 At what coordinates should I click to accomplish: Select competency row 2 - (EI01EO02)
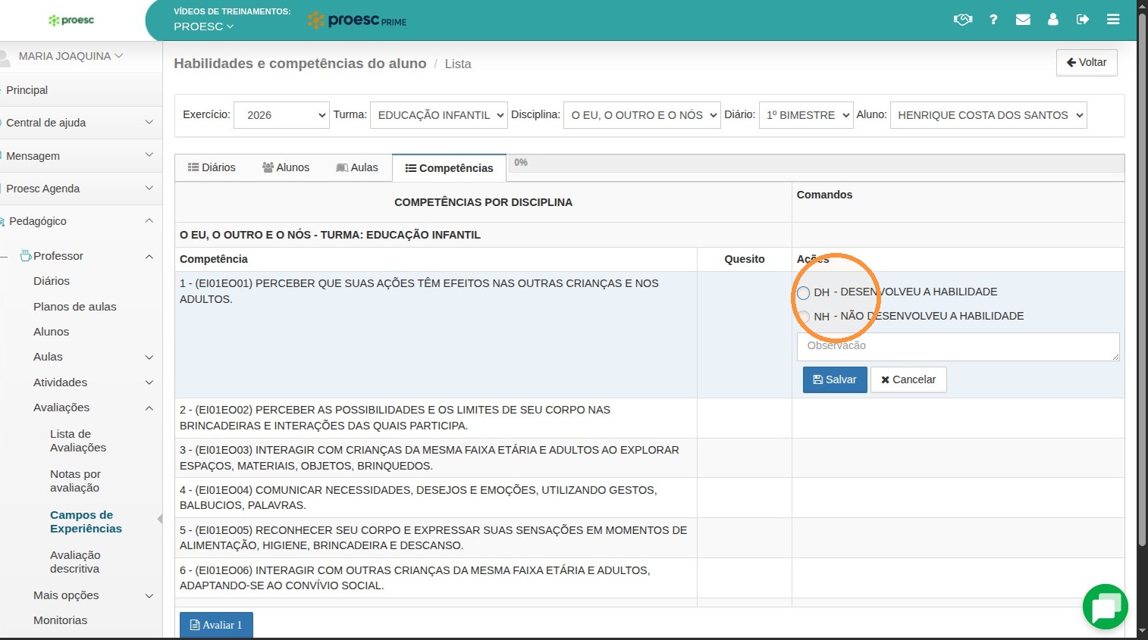click(x=435, y=418)
